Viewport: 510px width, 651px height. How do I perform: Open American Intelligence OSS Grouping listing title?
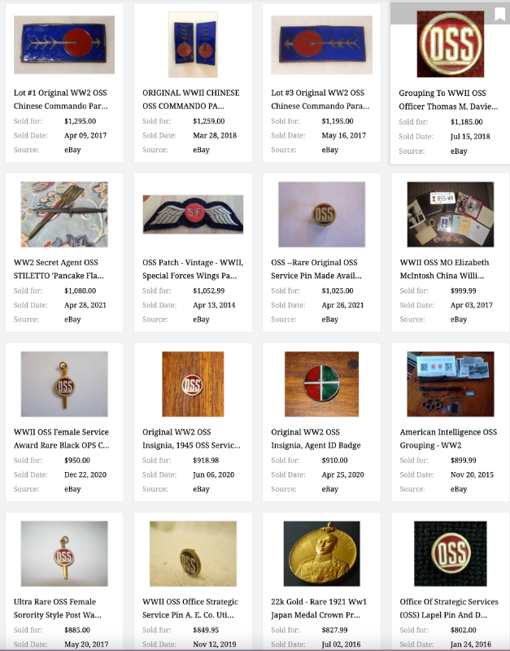pyautogui.click(x=448, y=439)
